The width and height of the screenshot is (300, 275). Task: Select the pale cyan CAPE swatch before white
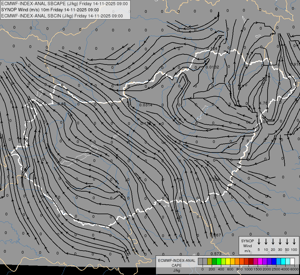[x=287, y=261]
